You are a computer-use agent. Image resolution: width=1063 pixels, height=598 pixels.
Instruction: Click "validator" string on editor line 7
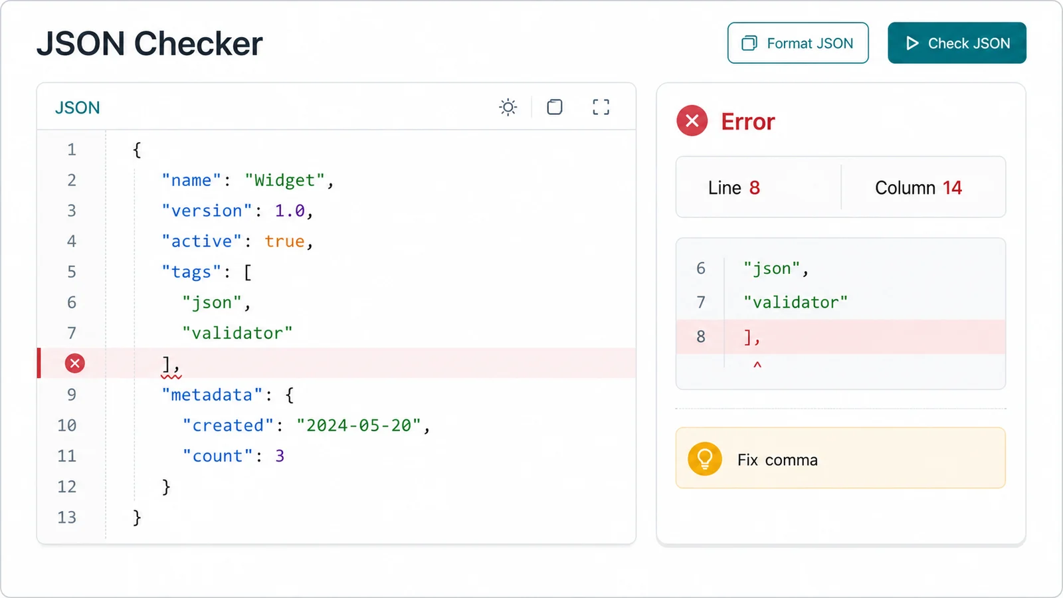[x=238, y=333]
